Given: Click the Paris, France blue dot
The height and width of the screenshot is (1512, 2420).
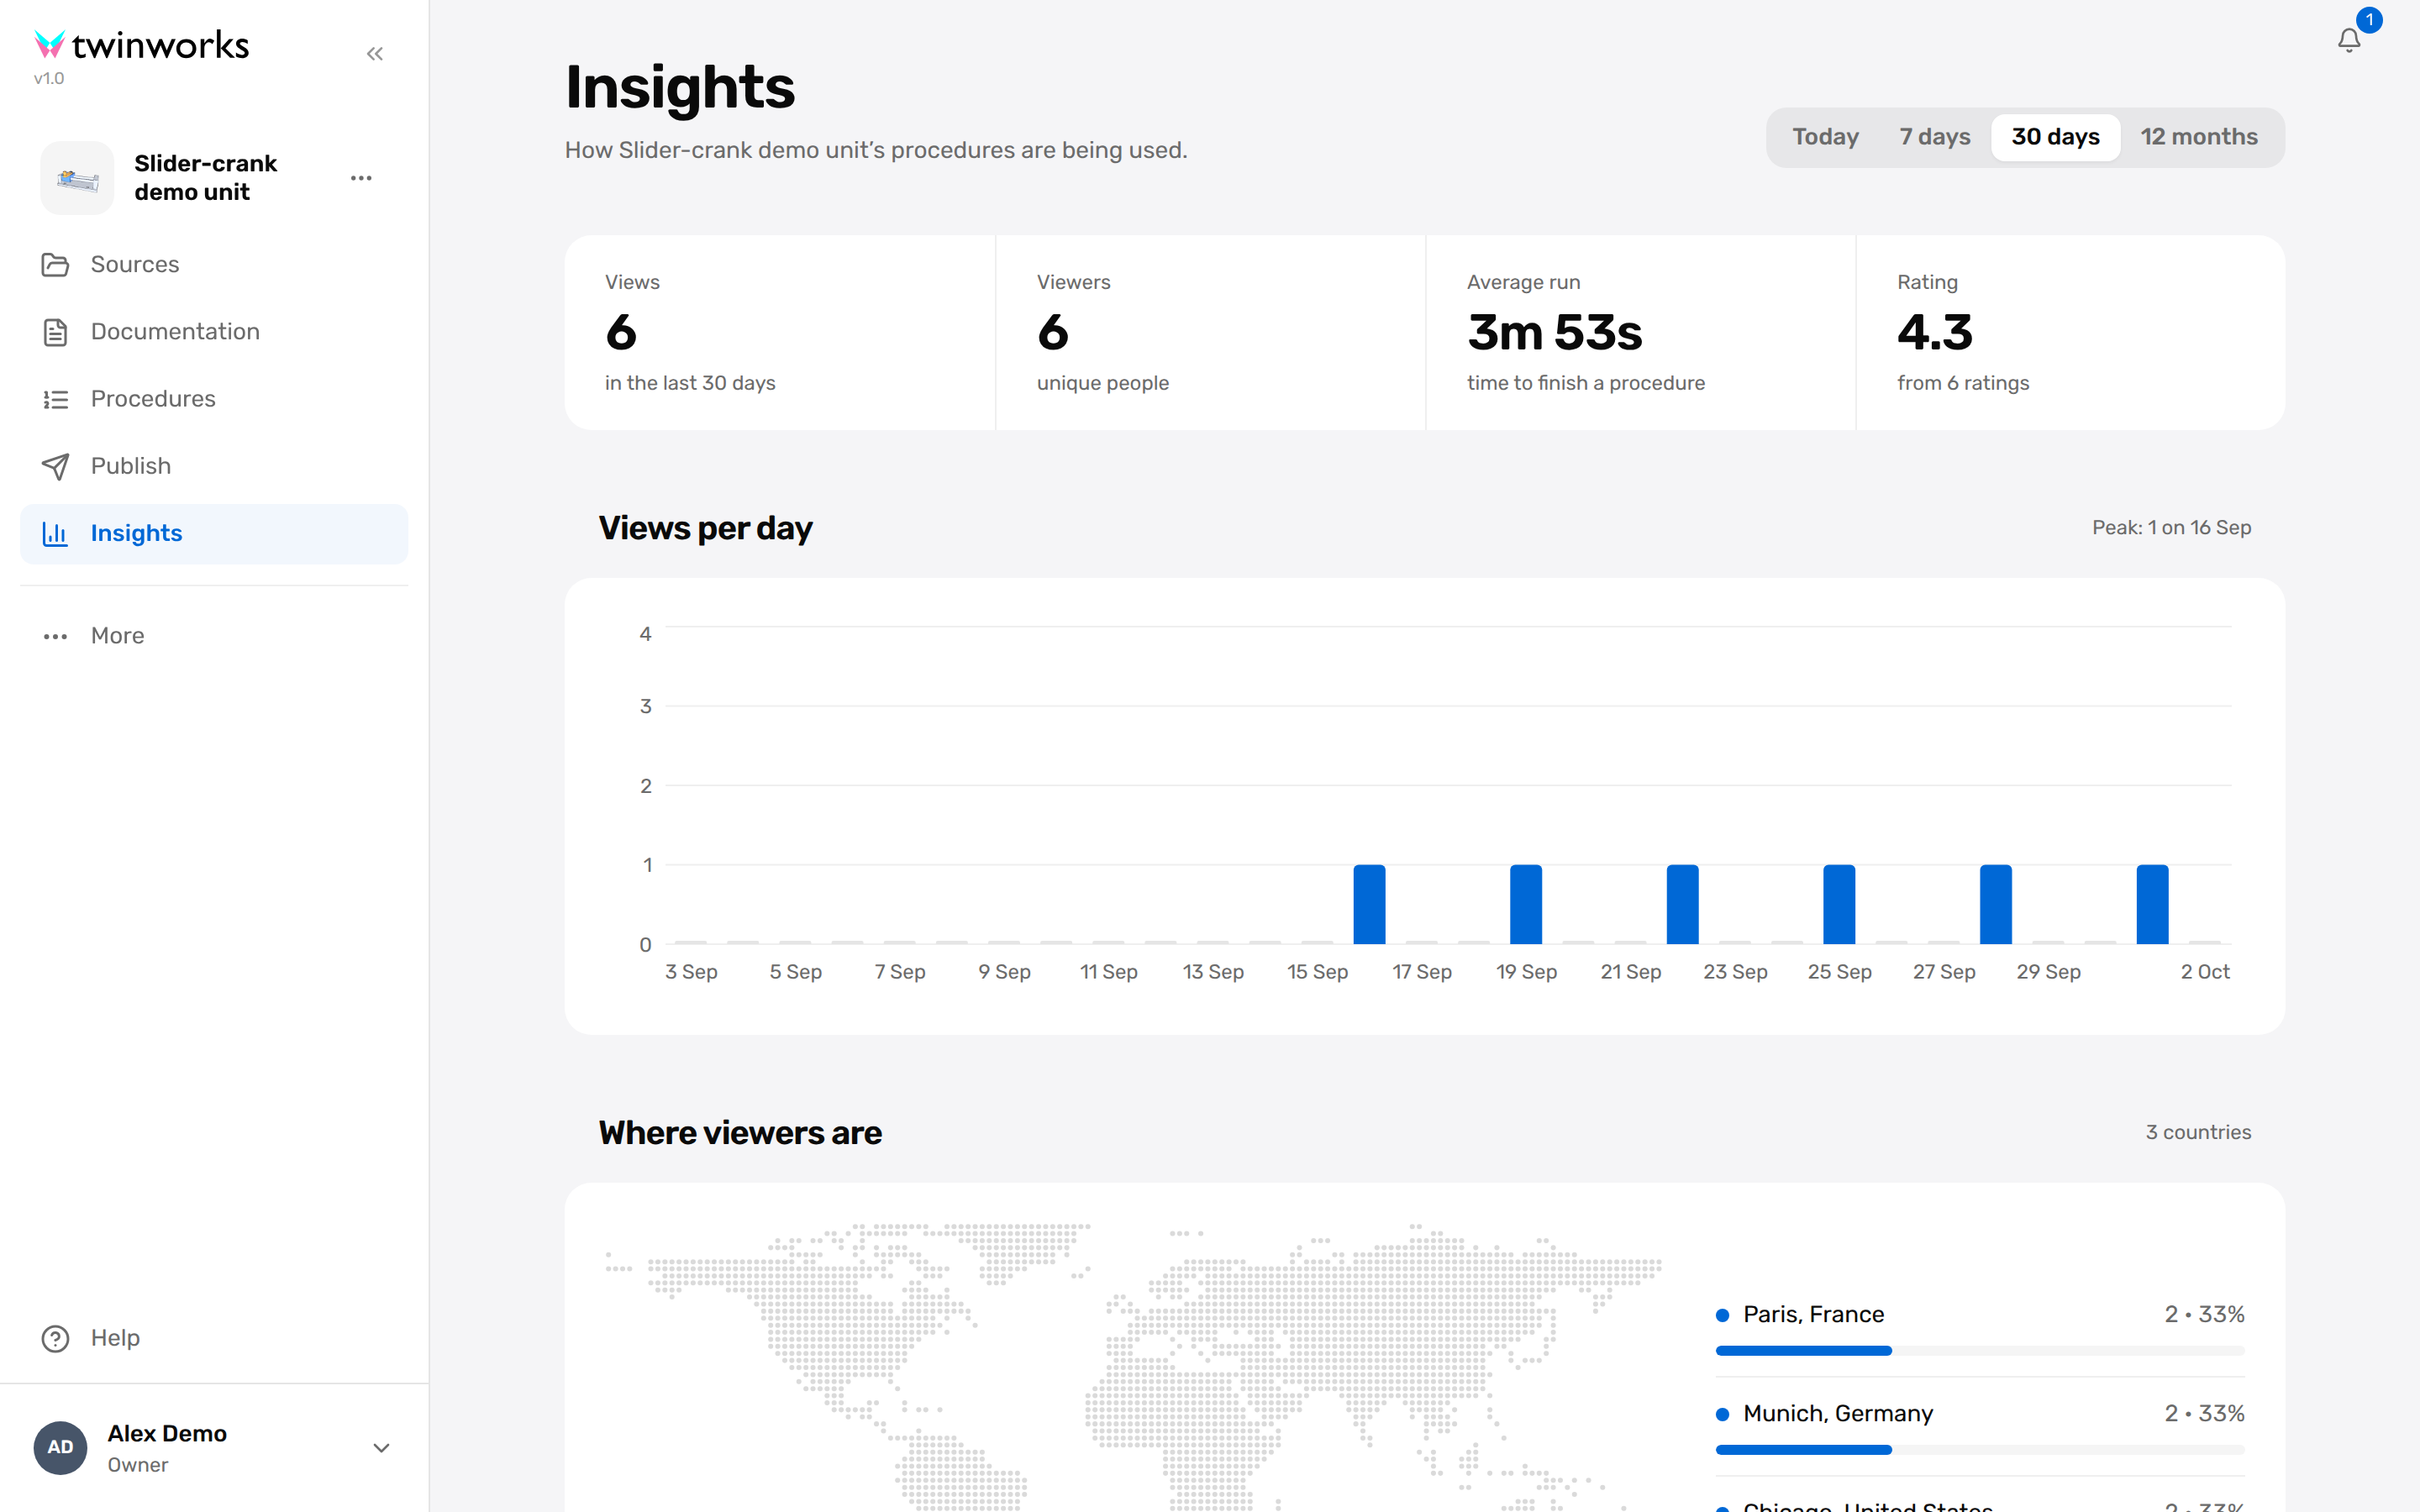Looking at the screenshot, I should tap(1722, 1315).
